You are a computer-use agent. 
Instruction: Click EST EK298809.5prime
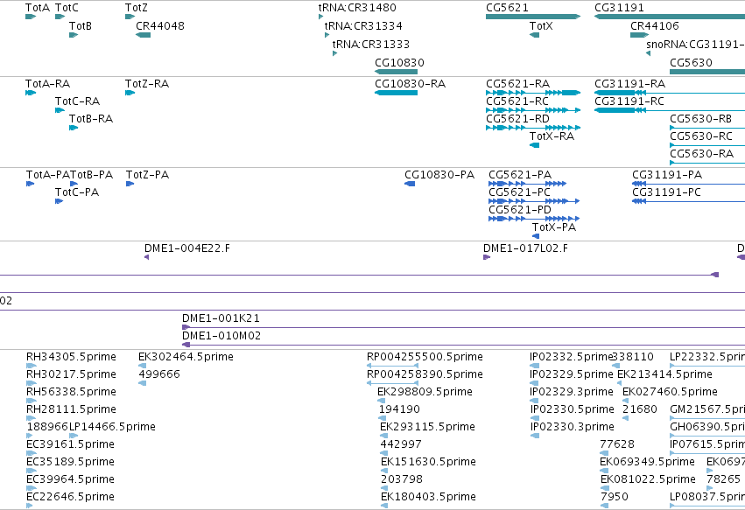[x=382, y=401]
